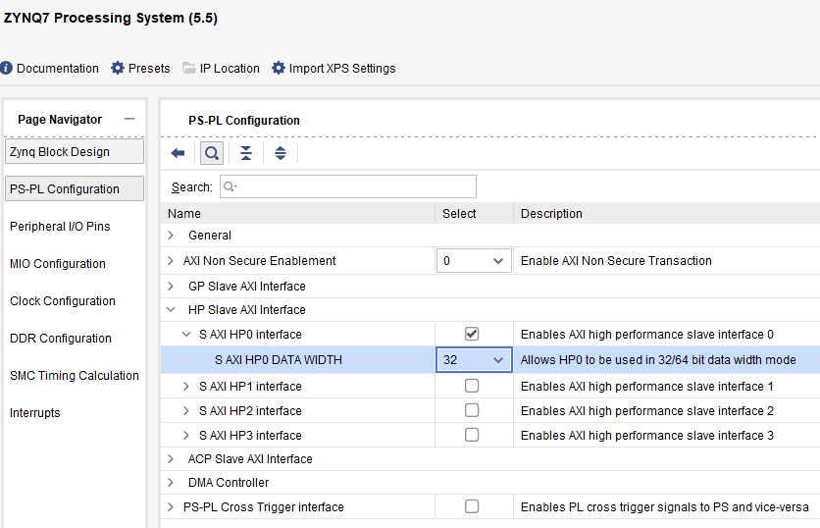820x528 pixels.
Task: Collapse the S AXI HP0 interface chevron
Action: coord(186,334)
